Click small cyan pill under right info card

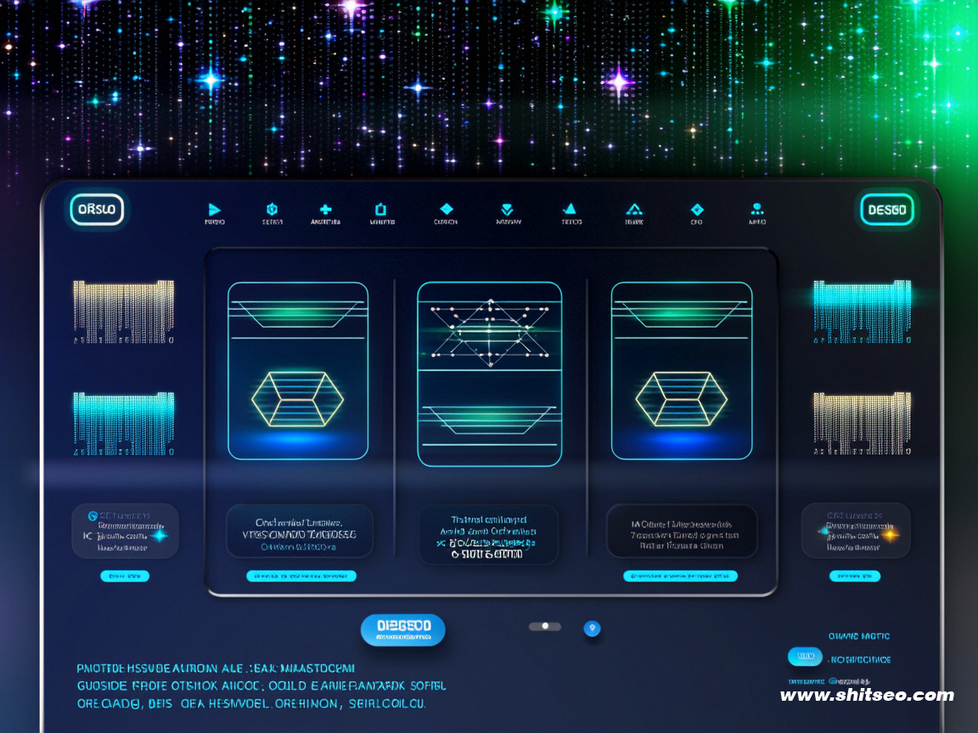(x=855, y=576)
